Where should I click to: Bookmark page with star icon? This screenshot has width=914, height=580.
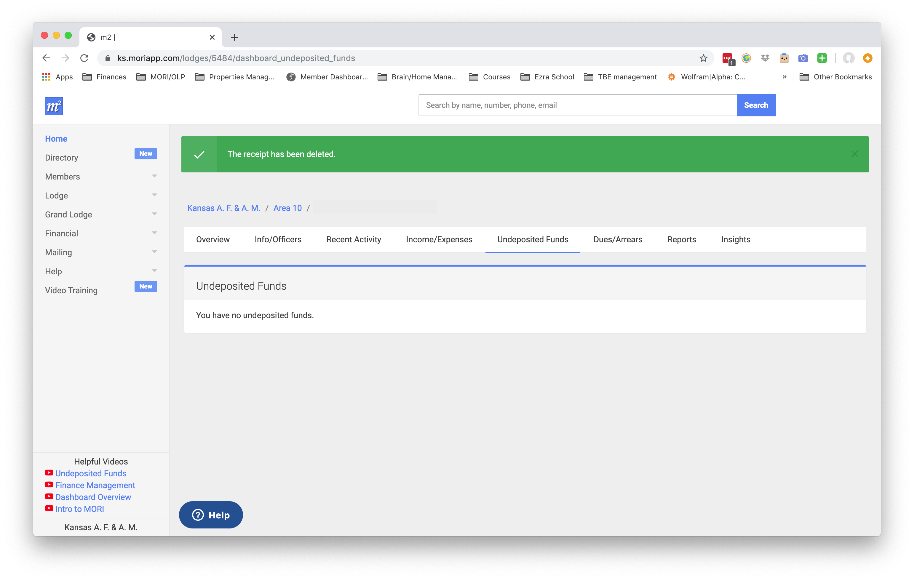click(703, 58)
